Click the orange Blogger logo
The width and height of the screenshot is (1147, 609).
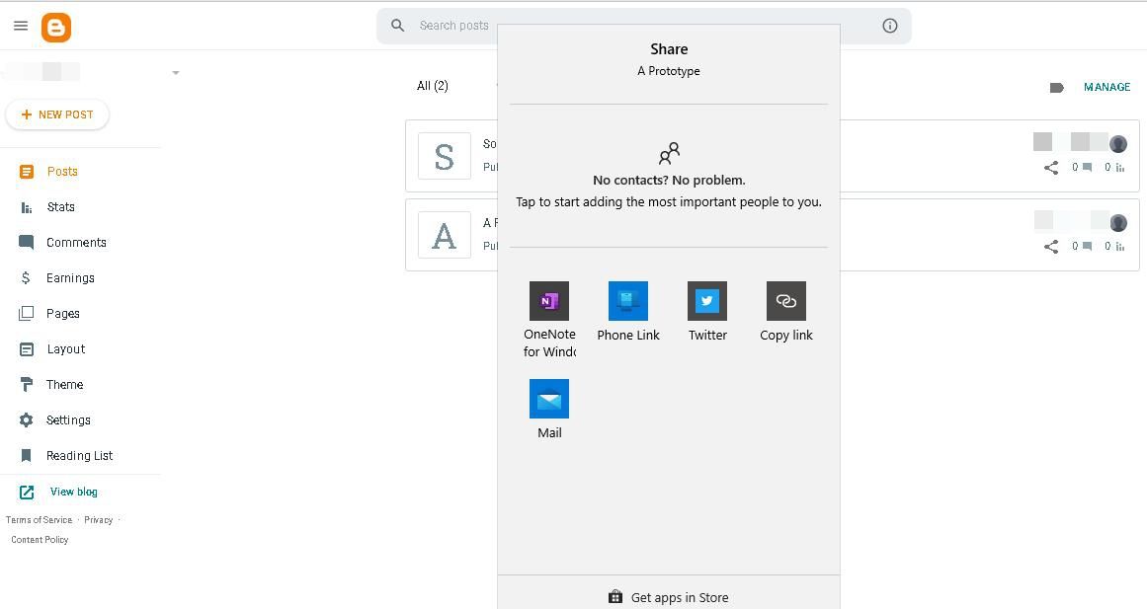(x=56, y=28)
